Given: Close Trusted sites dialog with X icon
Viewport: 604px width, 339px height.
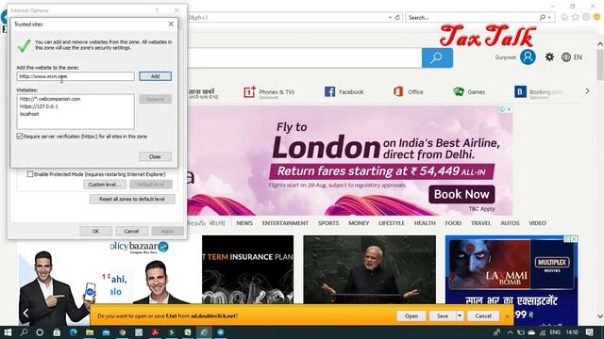Looking at the screenshot, I should point(171,24).
